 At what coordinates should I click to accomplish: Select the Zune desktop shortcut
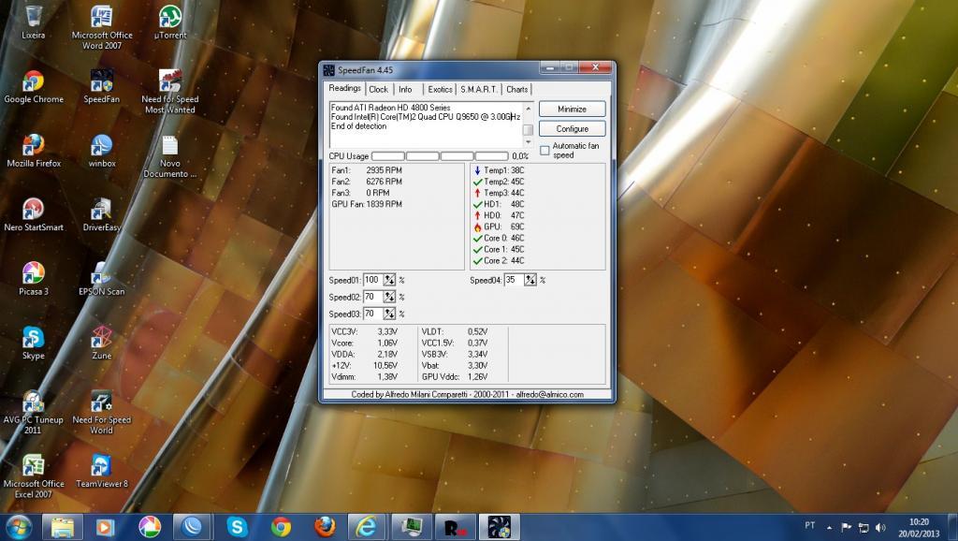pos(101,343)
